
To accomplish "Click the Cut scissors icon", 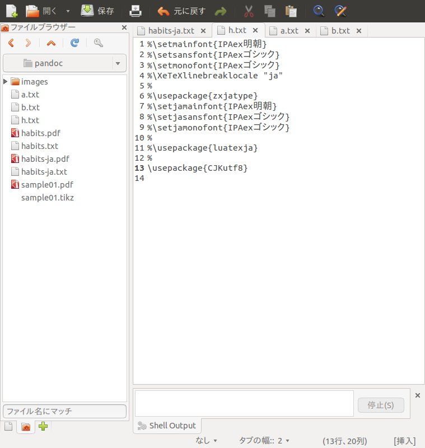I will (x=249, y=11).
